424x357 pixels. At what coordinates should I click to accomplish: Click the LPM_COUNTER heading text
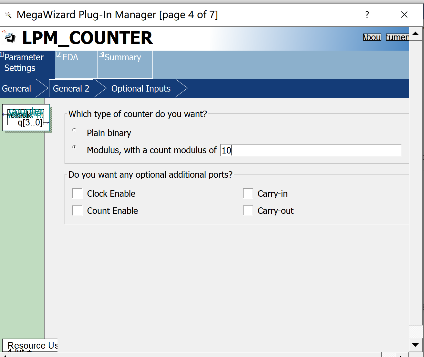pos(87,38)
